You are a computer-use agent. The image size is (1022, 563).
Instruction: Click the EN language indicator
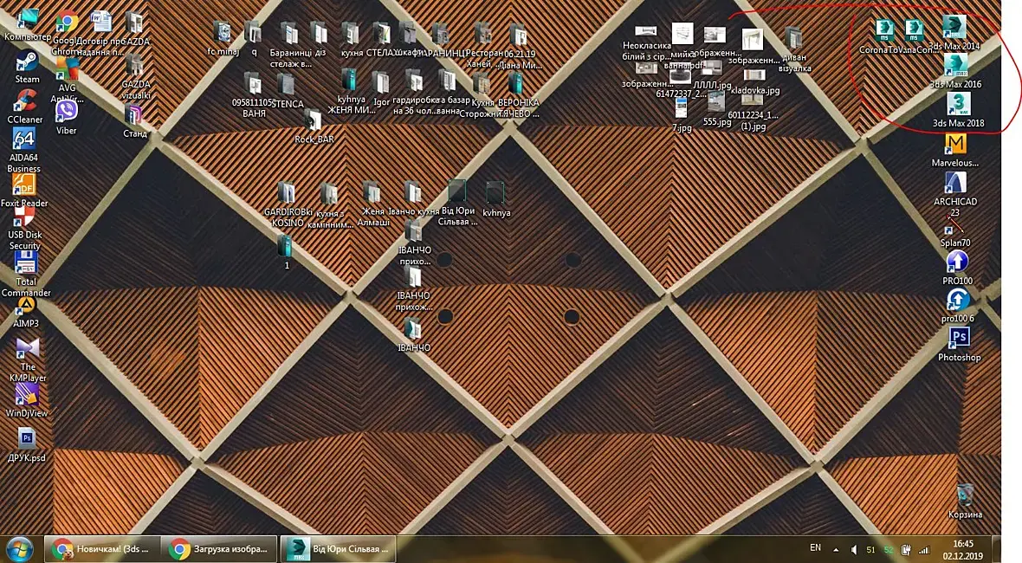815,548
